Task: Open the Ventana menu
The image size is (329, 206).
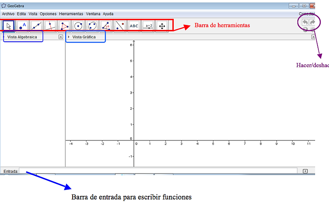Action: pos(93,14)
